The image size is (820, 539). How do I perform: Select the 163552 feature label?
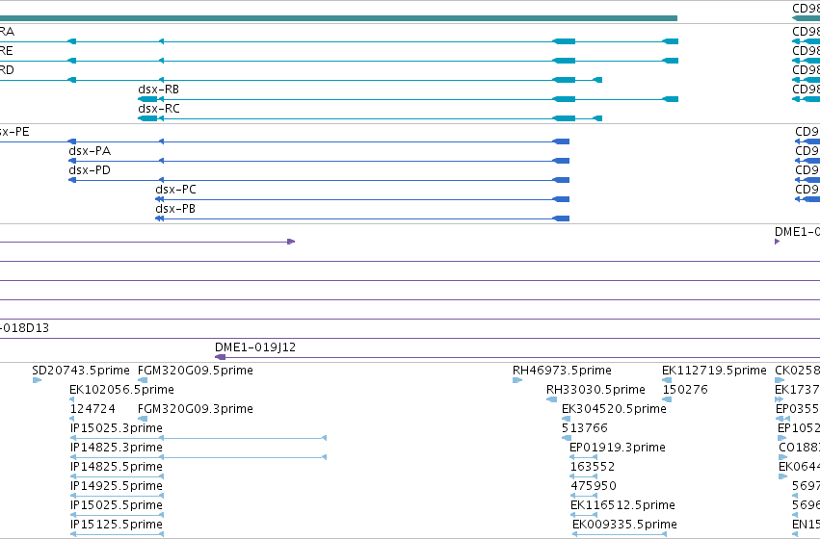[x=593, y=467]
